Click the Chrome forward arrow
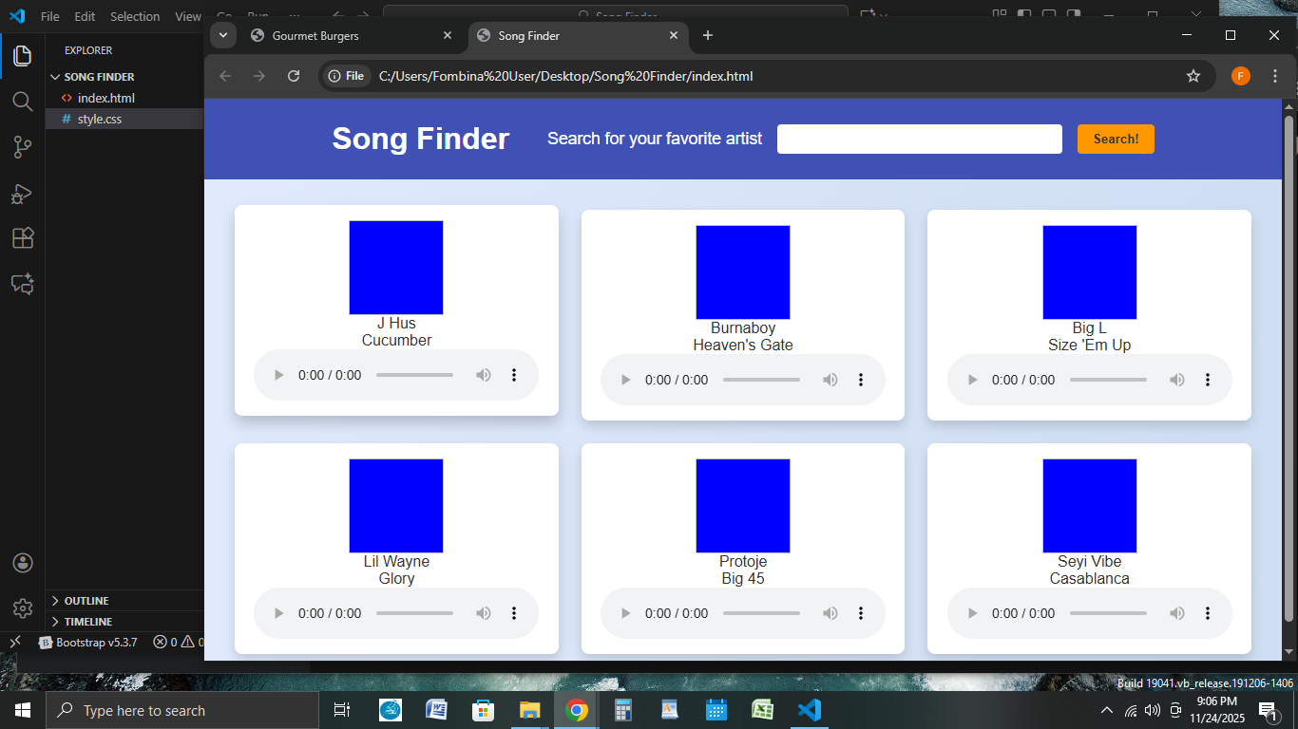Image resolution: width=1298 pixels, height=729 pixels. point(259,76)
